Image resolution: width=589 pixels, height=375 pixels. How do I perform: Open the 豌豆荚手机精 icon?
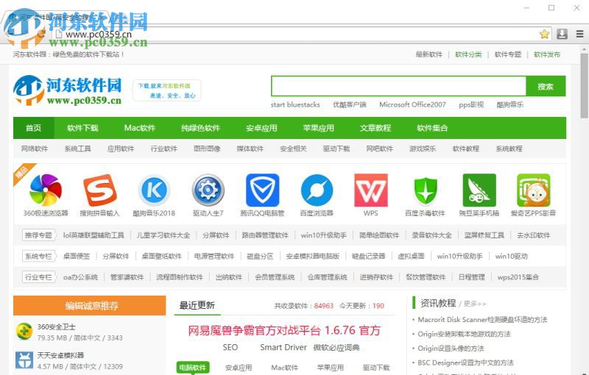(479, 190)
